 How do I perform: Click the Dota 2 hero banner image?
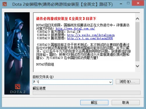point(17,53)
